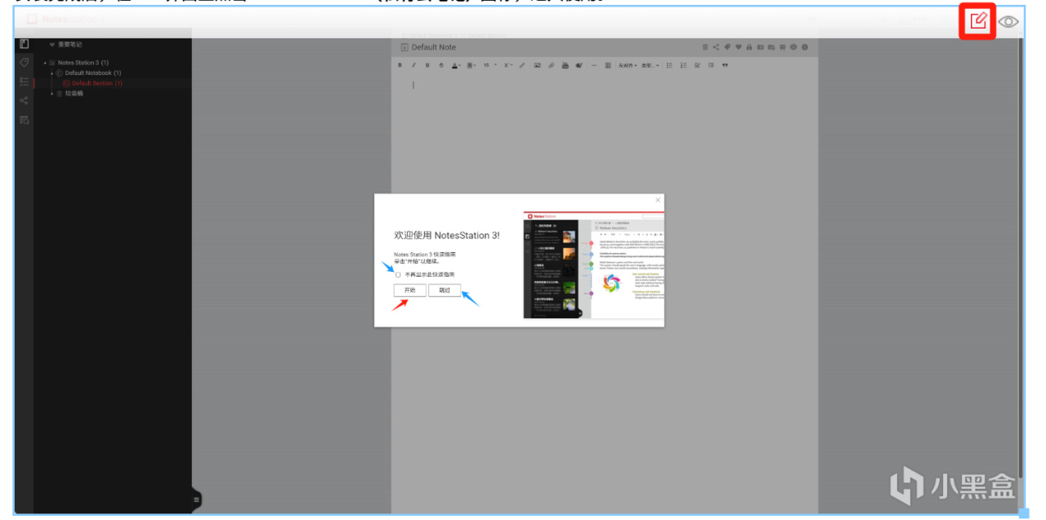1046x520 pixels.
Task: Open the 类型 type dropdown
Action: click(x=650, y=65)
